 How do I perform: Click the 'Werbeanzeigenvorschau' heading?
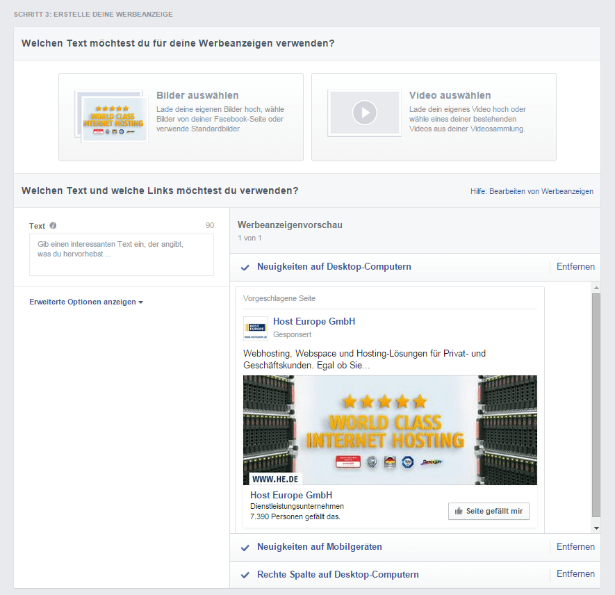coord(290,225)
